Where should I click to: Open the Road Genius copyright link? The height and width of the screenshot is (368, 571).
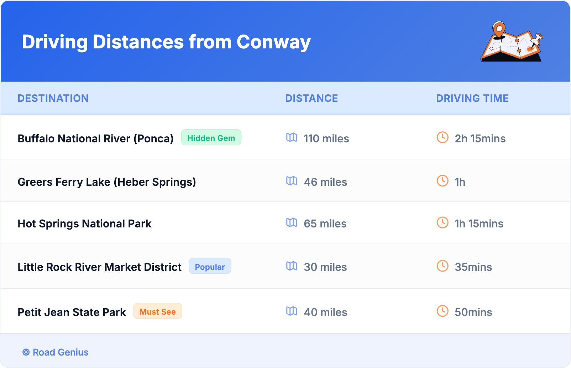[56, 352]
